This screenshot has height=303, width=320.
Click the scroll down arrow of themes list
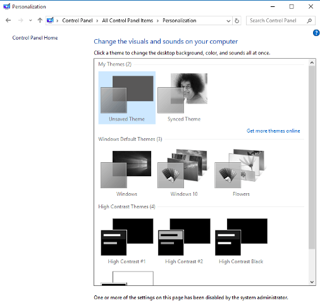(x=312, y=282)
